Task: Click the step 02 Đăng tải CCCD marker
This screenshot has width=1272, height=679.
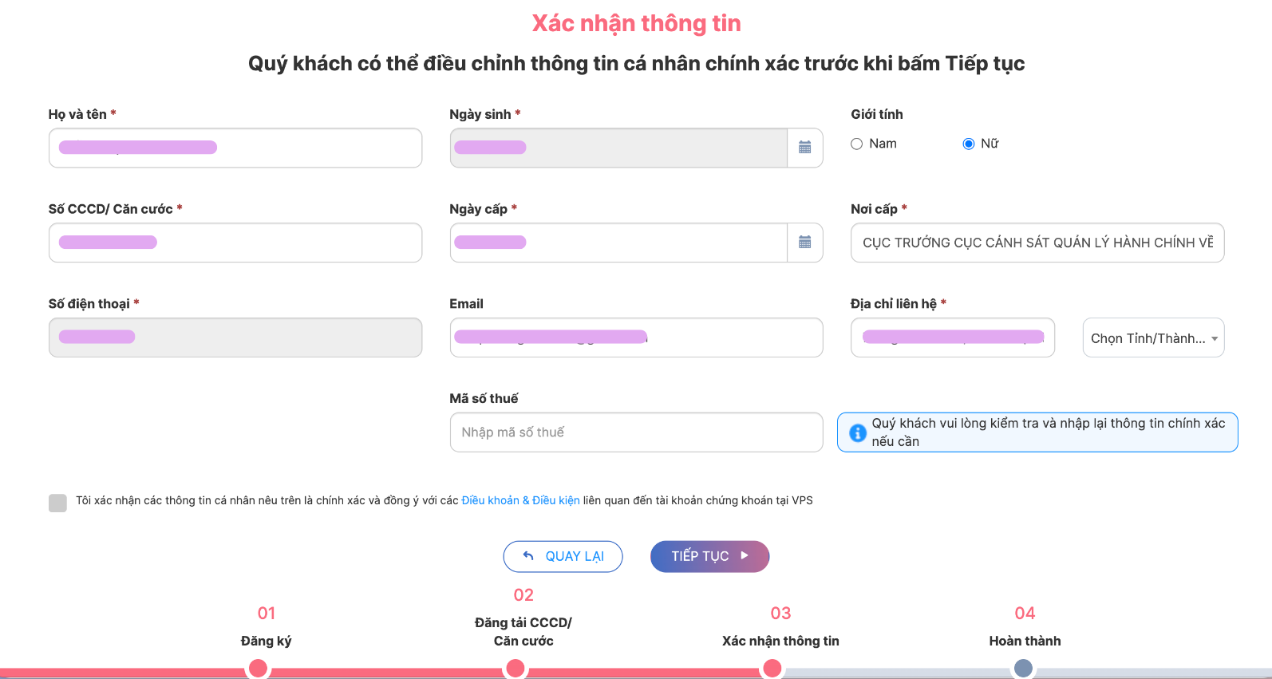Action: pos(516,668)
